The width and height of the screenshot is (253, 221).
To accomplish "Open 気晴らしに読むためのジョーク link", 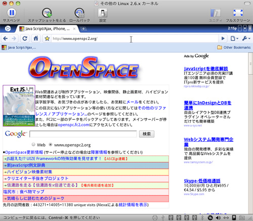I will point(35,198).
